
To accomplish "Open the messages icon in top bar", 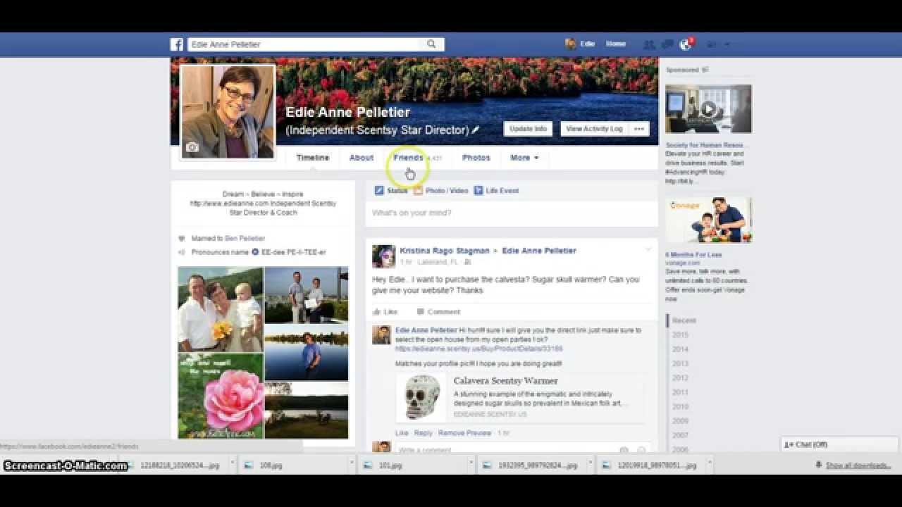I will (667, 44).
